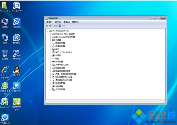Maximize the Device Manager window

pyautogui.click(x=158, y=18)
